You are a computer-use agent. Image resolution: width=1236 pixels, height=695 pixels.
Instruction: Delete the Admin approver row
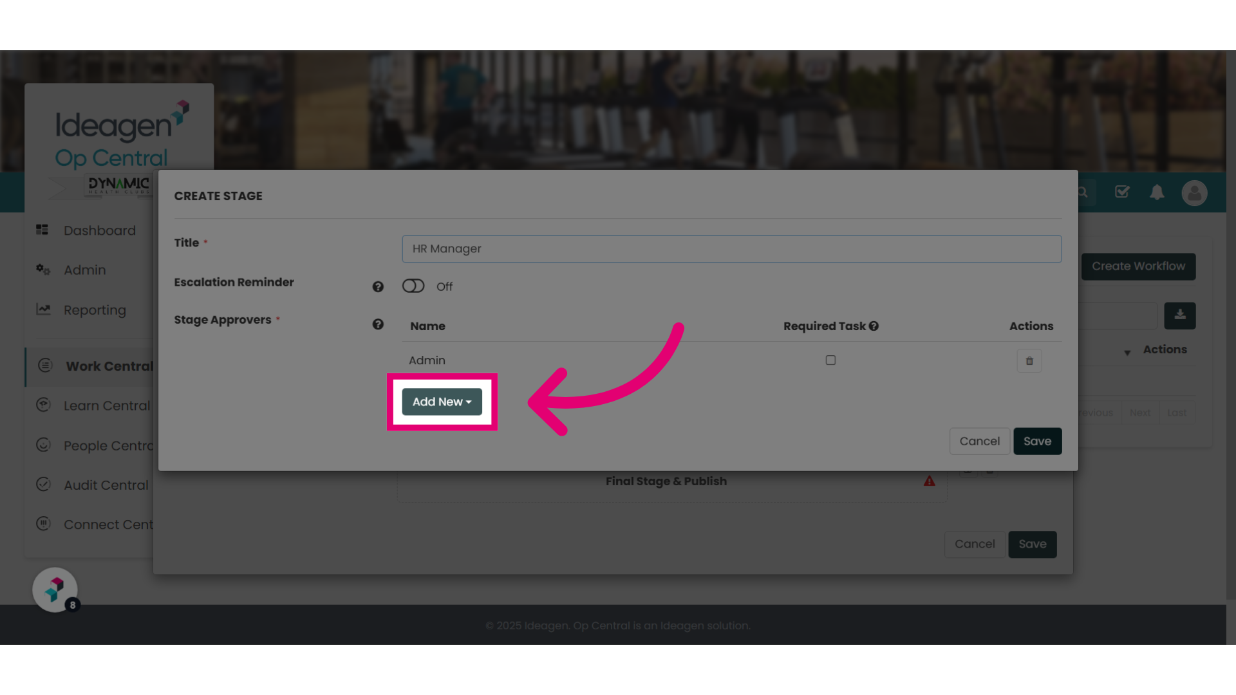click(1029, 361)
